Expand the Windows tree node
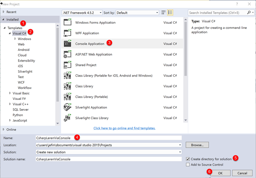 pos(15,39)
